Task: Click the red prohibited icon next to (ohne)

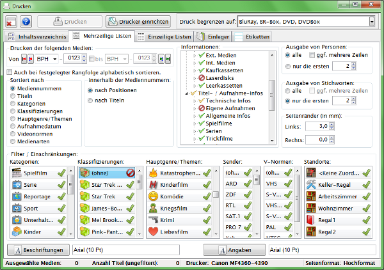Action: click(x=129, y=172)
